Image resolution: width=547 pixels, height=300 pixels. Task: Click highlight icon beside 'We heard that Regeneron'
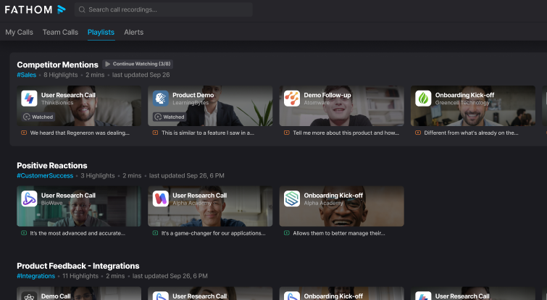[24, 133]
